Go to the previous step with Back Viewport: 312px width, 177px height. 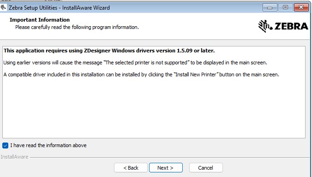tap(131, 168)
